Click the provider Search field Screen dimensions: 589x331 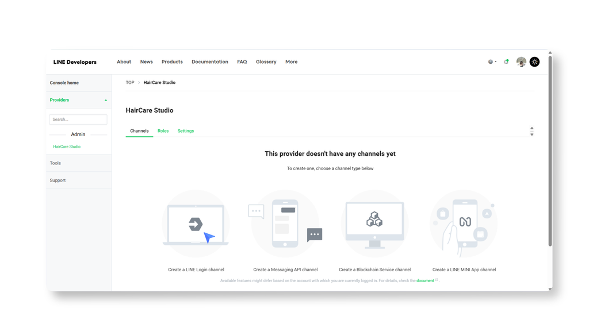pos(78,120)
